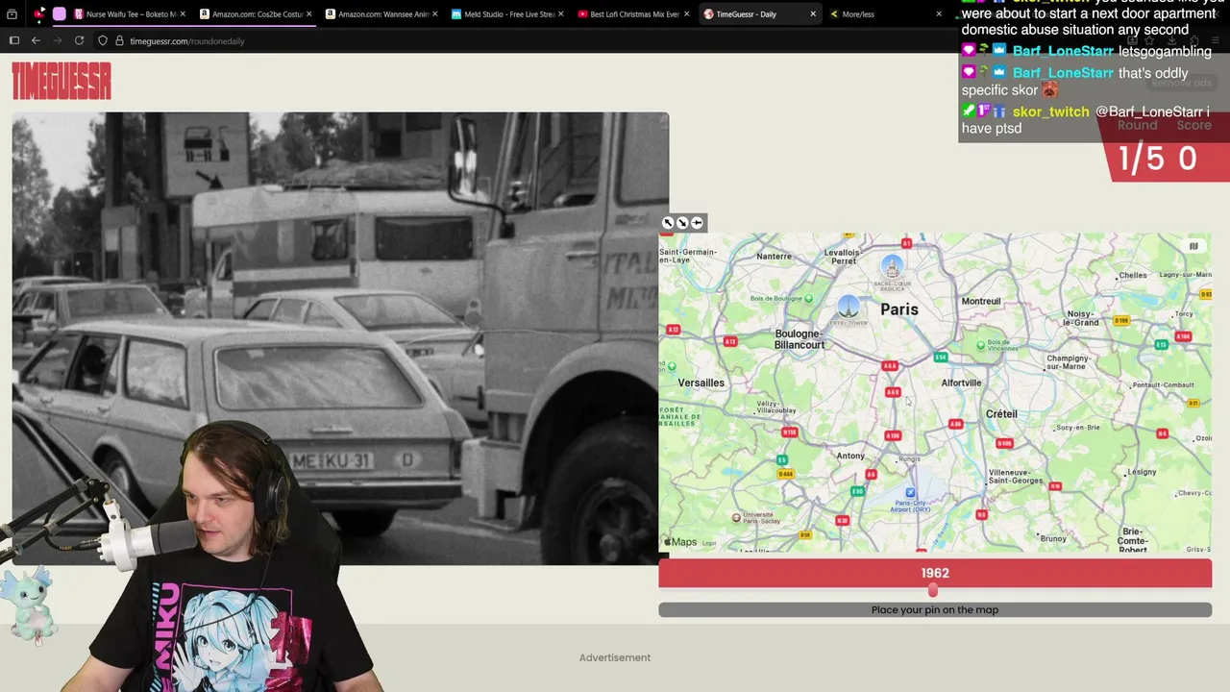
Task: Click the browser forward arrow
Action: pos(57,40)
